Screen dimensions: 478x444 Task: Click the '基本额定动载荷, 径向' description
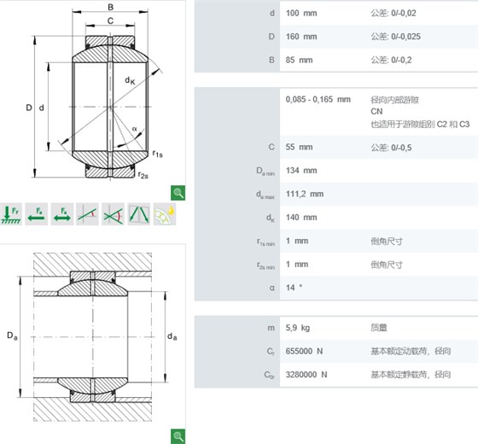click(x=411, y=351)
